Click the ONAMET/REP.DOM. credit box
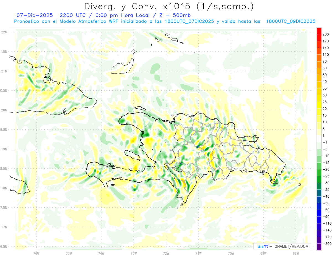 pyautogui.click(x=282, y=246)
